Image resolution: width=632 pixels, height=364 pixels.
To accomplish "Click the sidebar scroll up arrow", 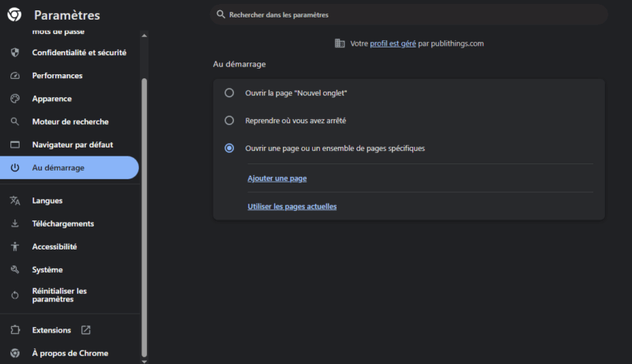I will (145, 36).
